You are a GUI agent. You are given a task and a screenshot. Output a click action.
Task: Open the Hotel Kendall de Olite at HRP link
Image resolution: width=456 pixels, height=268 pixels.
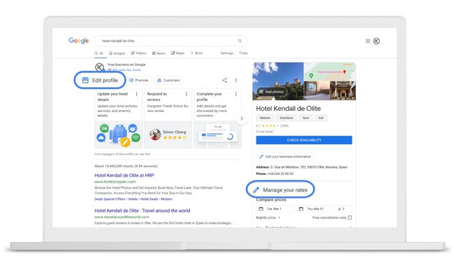pos(124,176)
